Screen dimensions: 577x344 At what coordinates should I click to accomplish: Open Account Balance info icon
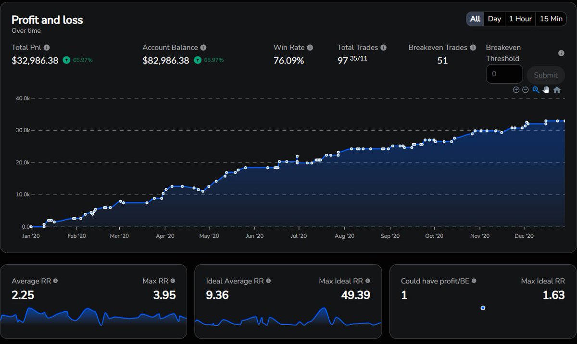203,48
